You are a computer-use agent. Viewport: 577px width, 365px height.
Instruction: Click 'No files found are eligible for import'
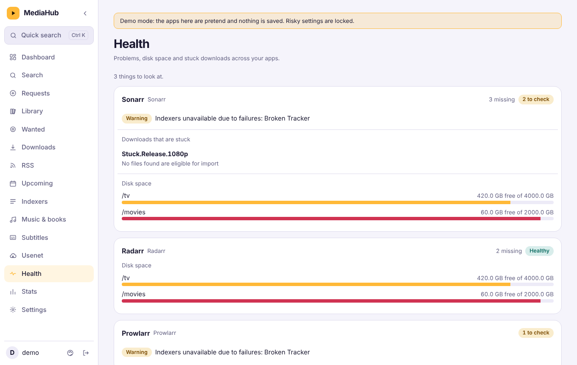(x=170, y=163)
